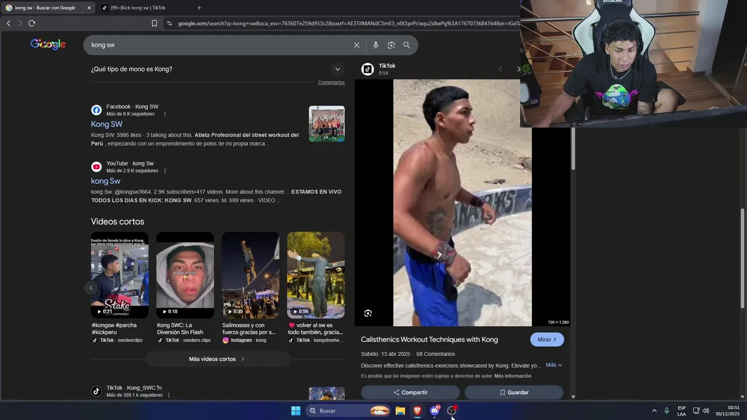Viewport: 747px width, 420px height.
Task: Open a new browser tab with the plus icon
Action: click(199, 8)
